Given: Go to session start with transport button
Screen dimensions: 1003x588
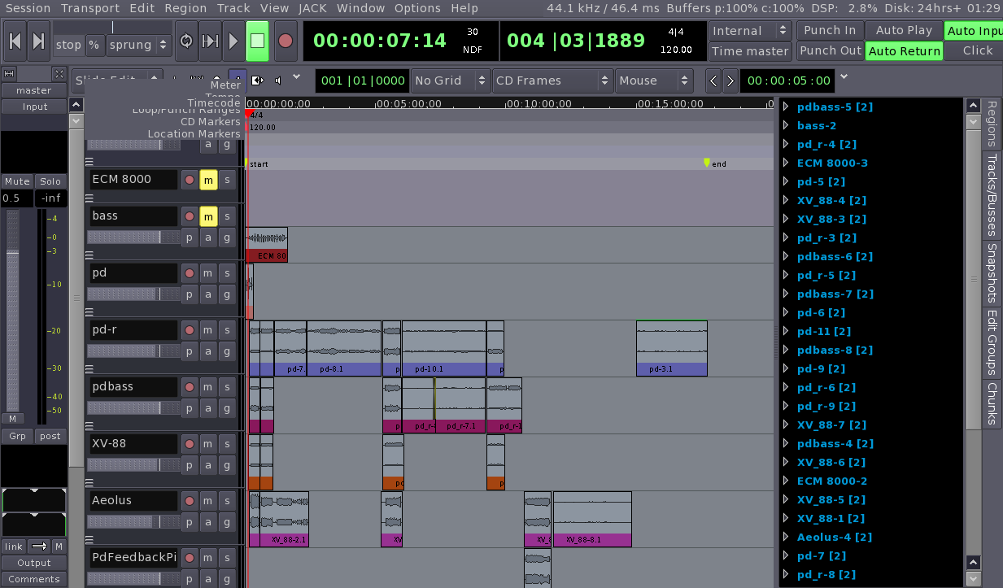Looking at the screenshot, I should pyautogui.click(x=15, y=41).
